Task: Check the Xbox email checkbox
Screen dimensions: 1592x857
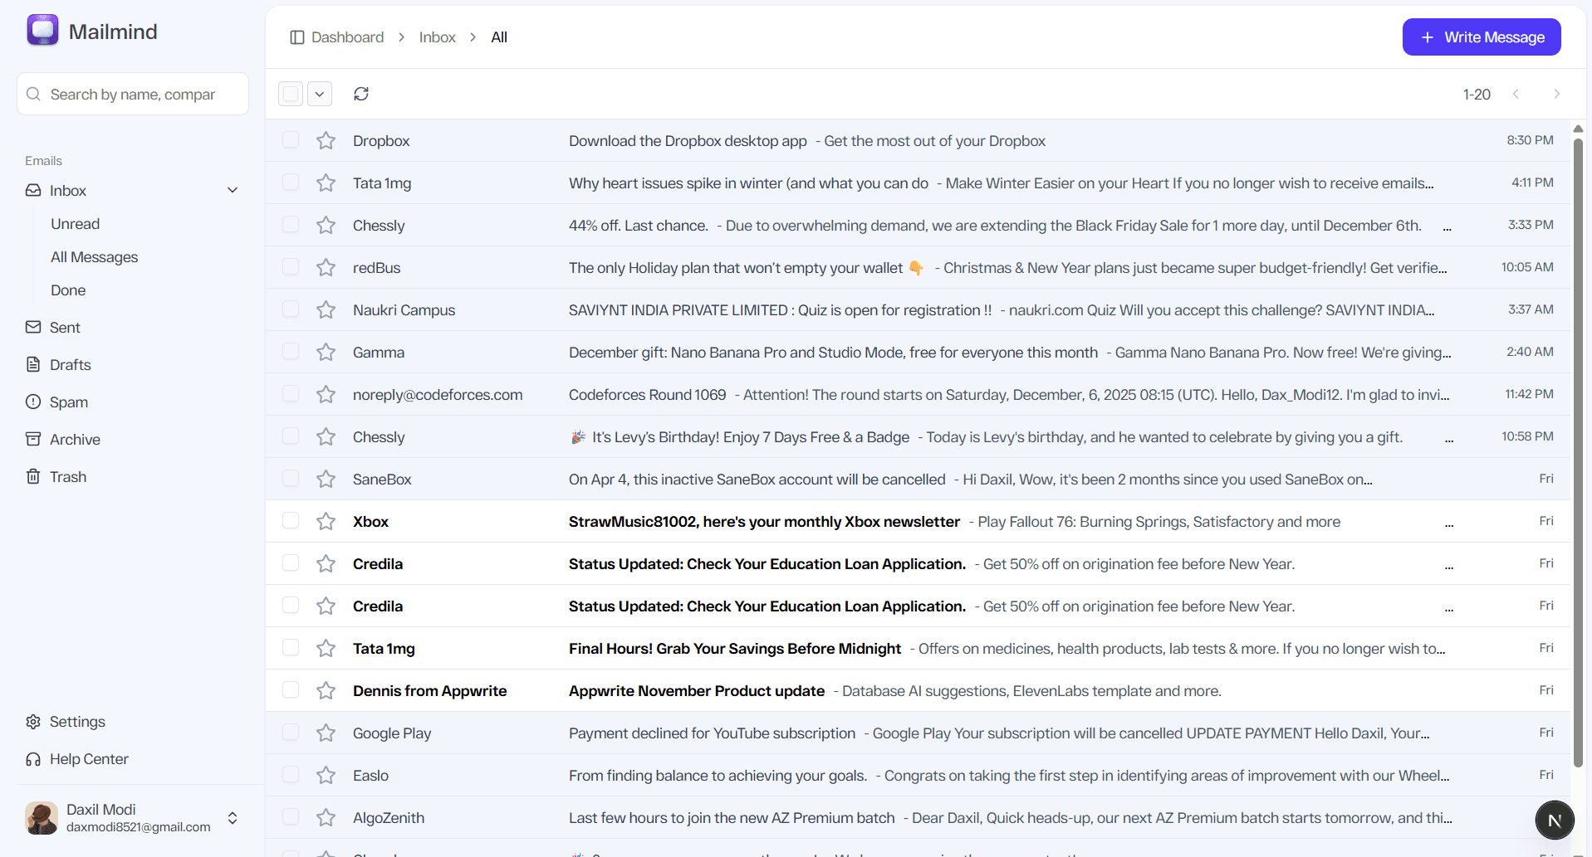Action: [291, 521]
